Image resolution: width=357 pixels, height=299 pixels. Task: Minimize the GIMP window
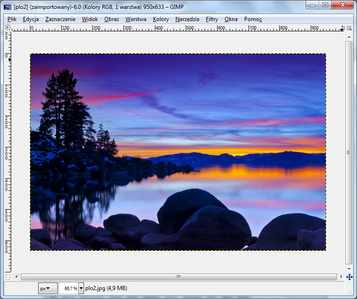pyautogui.click(x=313, y=5)
